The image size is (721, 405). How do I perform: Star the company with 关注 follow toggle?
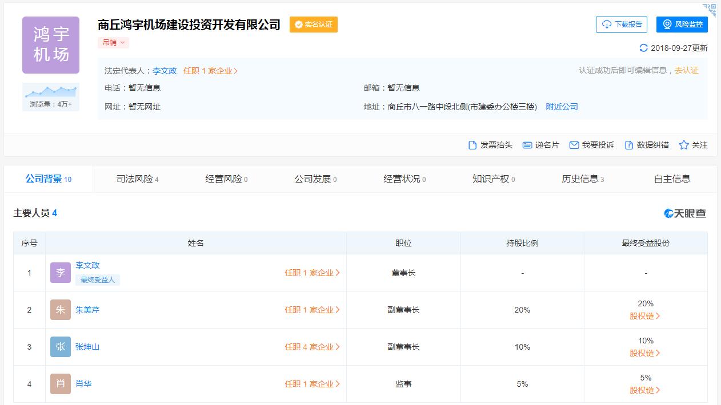[x=694, y=145]
